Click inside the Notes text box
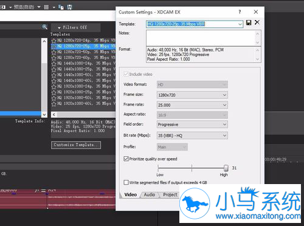This screenshot has height=226, width=304. tap(201, 38)
